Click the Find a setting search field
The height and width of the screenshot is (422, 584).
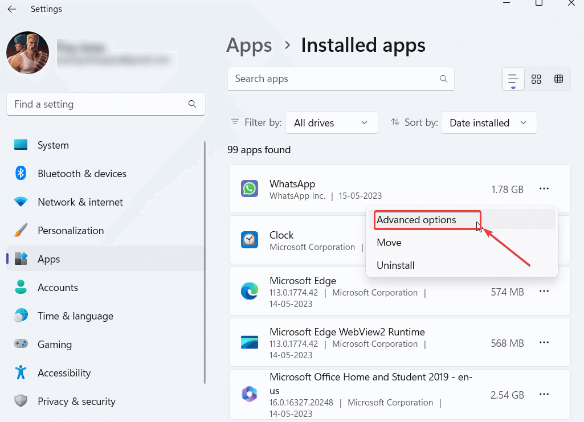[x=106, y=104]
